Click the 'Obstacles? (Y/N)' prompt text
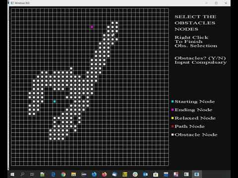The height and width of the screenshot is (178, 238). point(200,58)
